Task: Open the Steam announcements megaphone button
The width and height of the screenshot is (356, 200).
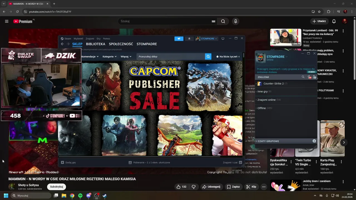Action: [x=179, y=39]
